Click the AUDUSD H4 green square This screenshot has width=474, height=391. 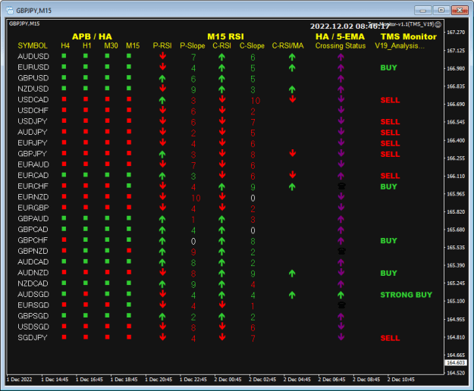64,56
